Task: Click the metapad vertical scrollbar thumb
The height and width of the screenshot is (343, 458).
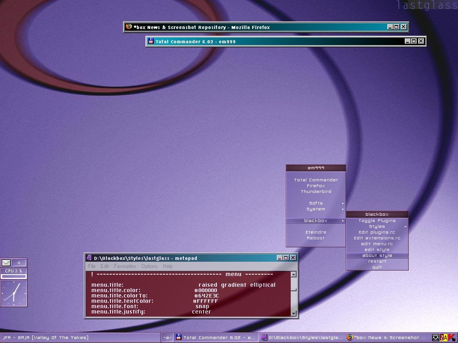Action: (293, 289)
